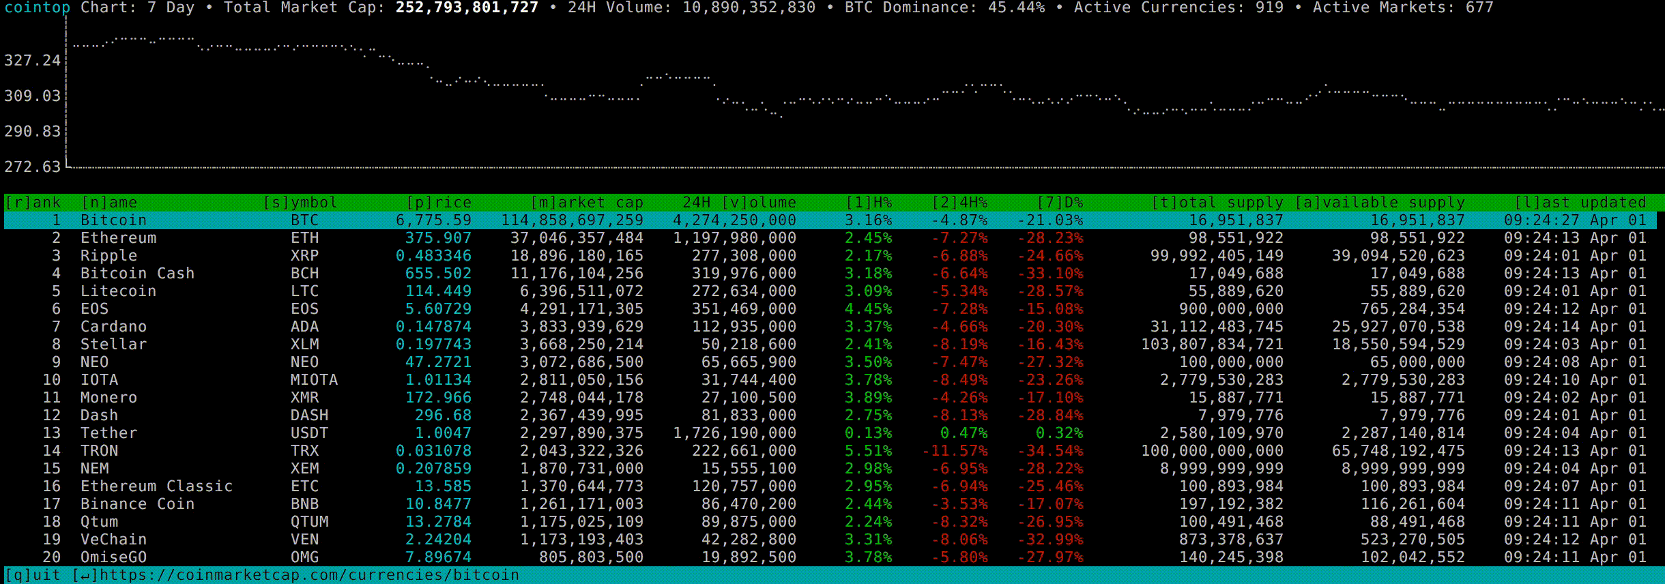The image size is (1665, 584).
Task: Select the Ethereum row name
Action: click(x=119, y=238)
